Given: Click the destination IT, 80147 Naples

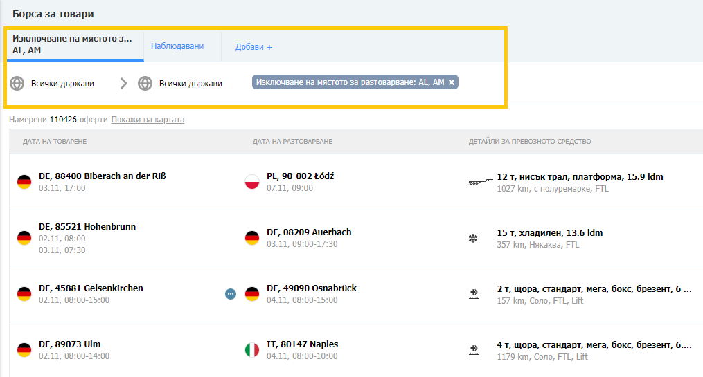Looking at the screenshot, I should point(302,344).
